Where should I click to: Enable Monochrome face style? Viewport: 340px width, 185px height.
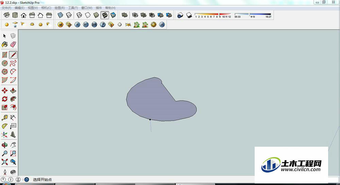point(113,15)
